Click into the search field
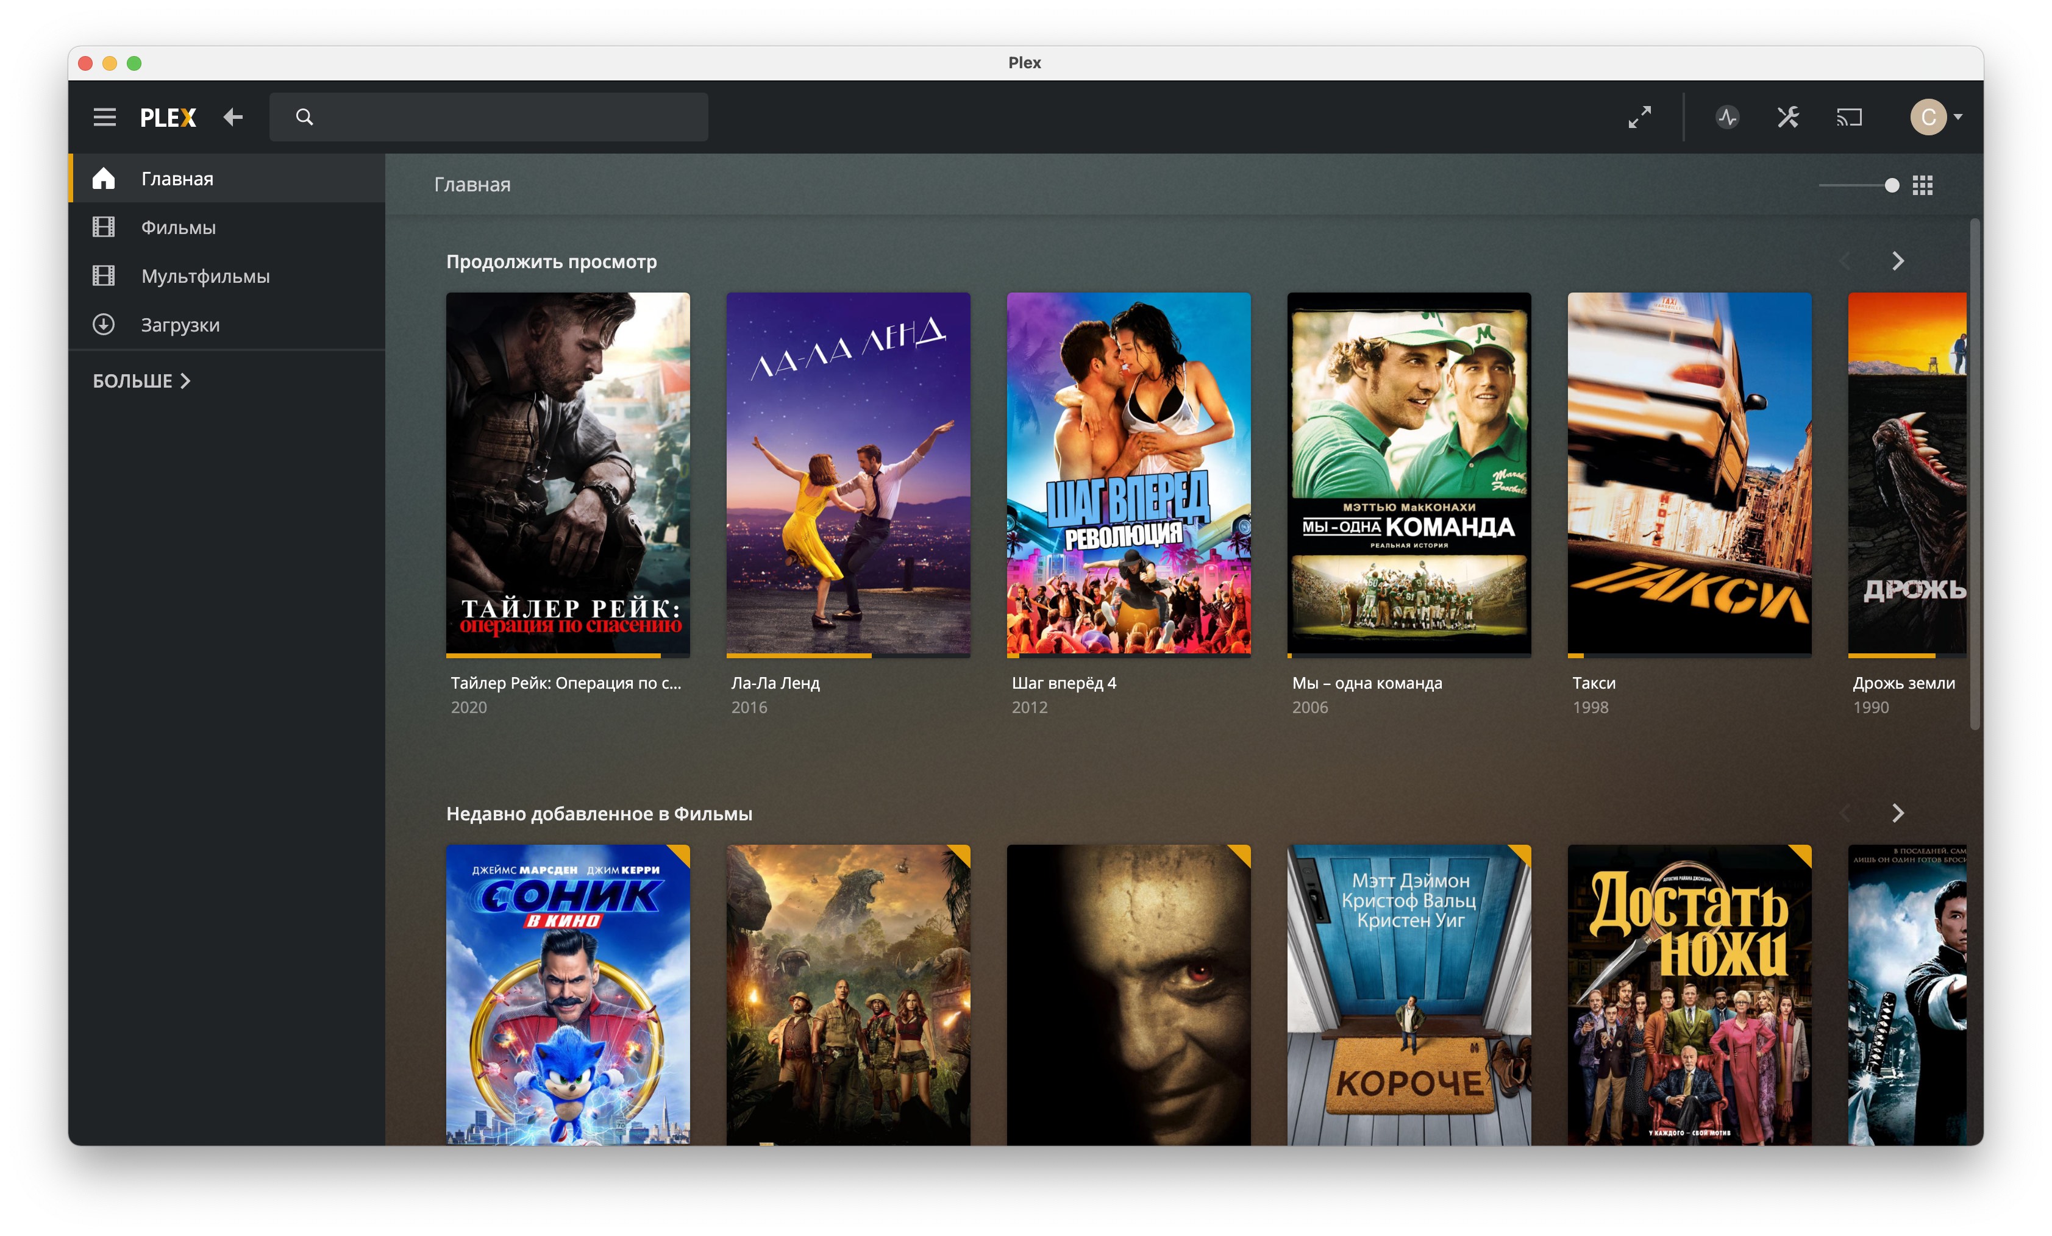 pos(500,118)
